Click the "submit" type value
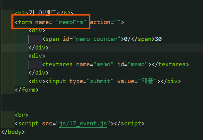Viewport: 203px width, 140px height. click(x=100, y=81)
